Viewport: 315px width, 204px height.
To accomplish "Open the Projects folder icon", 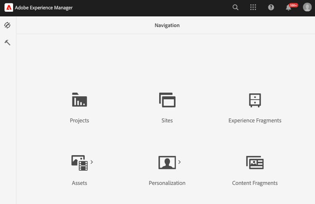I will pos(79,99).
